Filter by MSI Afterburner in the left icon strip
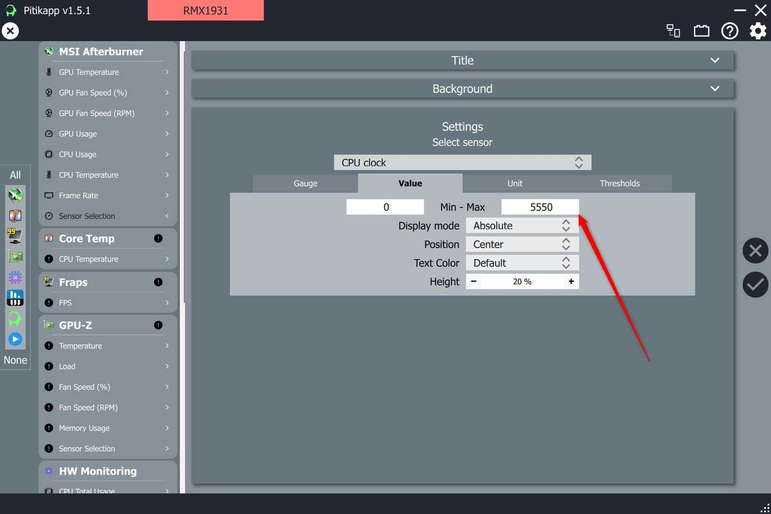 pyautogui.click(x=15, y=195)
